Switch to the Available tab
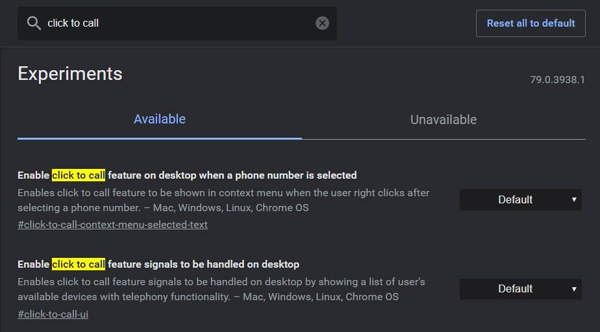 click(160, 119)
